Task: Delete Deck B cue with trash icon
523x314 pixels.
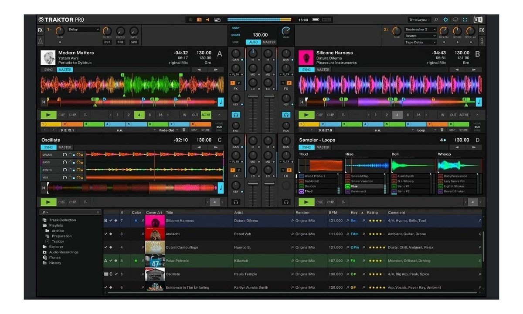Action: pyautogui.click(x=441, y=130)
